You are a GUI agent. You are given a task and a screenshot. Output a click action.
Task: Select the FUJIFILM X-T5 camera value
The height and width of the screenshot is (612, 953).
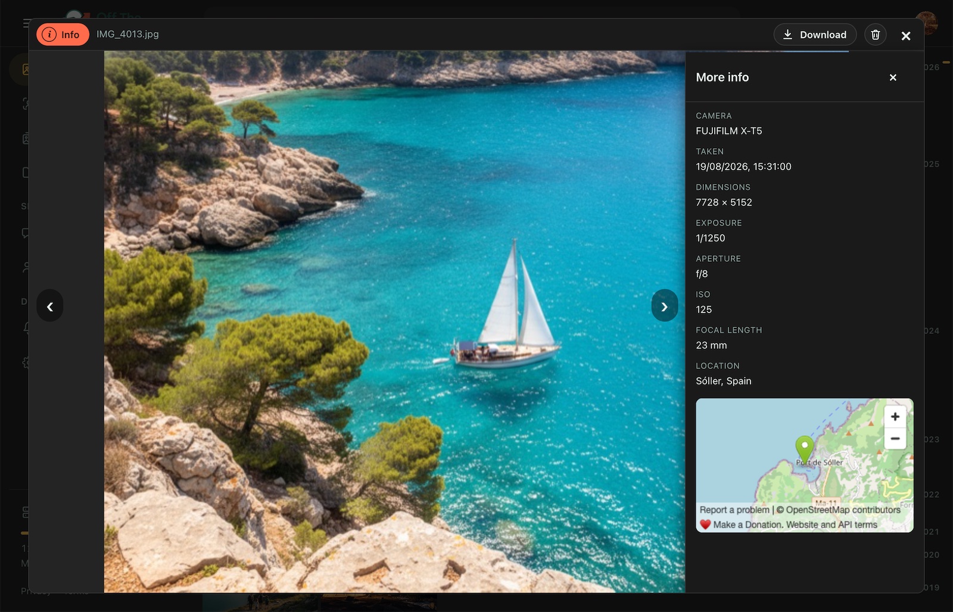[729, 131]
